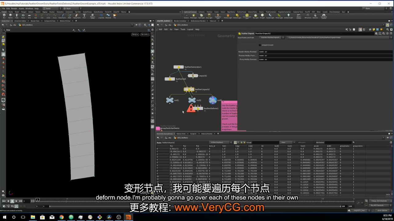Switch to the Python Shell tab

(x=181, y=134)
